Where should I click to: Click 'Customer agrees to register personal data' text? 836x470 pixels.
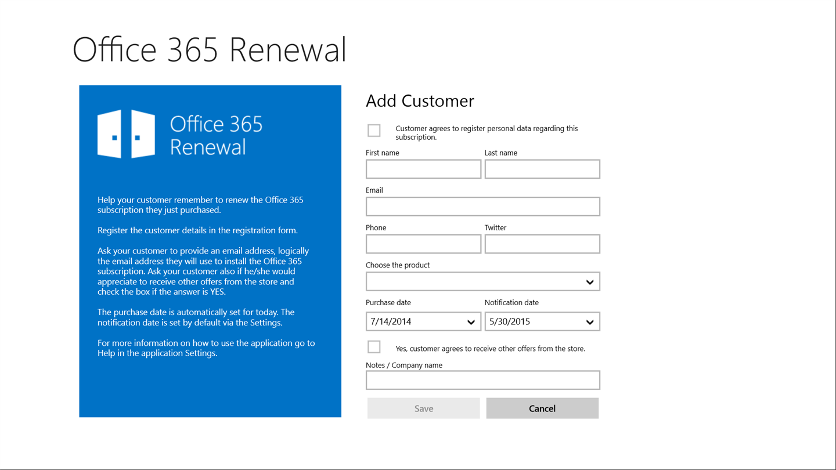pos(487,133)
